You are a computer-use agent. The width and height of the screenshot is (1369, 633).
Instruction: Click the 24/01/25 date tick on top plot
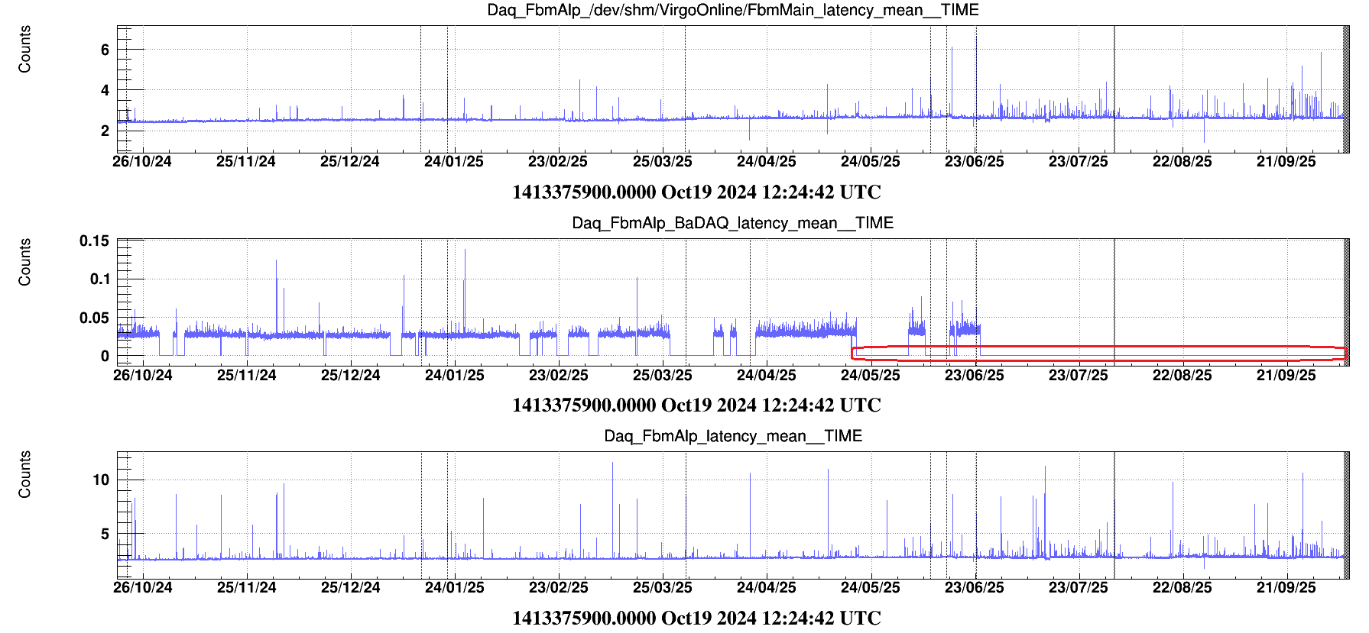[454, 162]
